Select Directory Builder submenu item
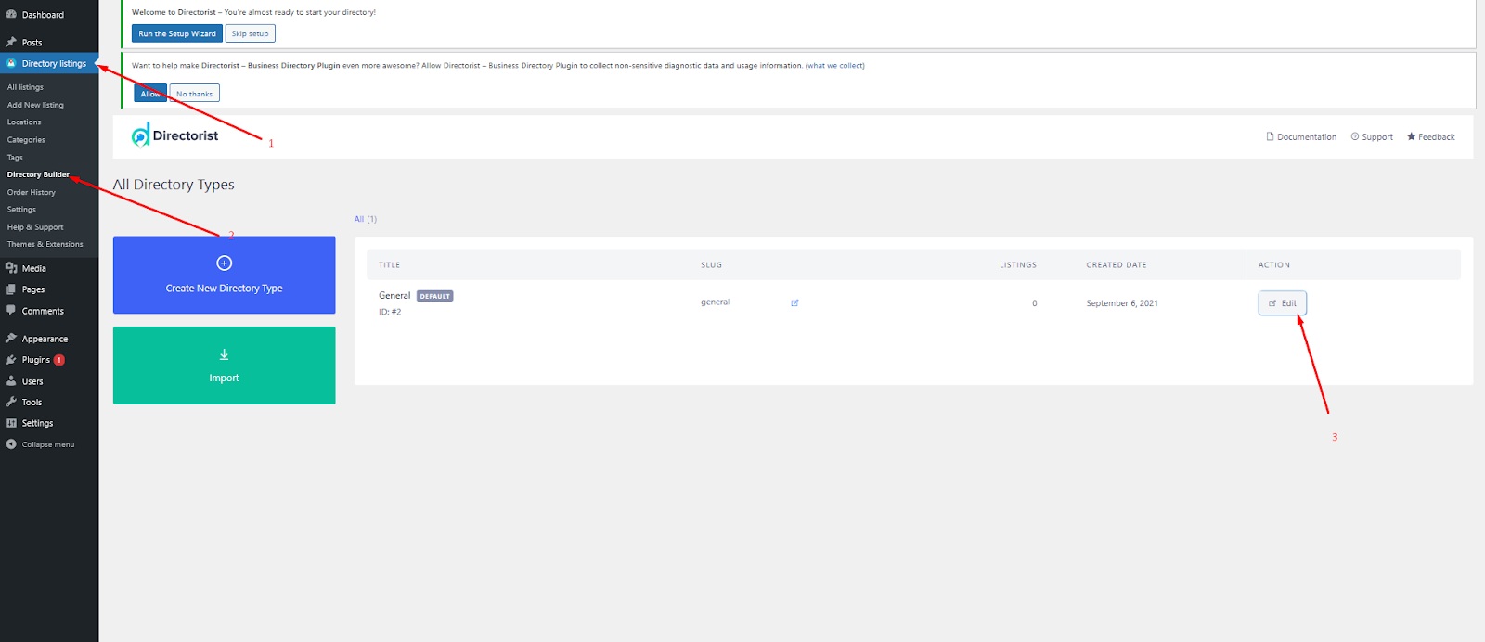The image size is (1485, 642). pos(38,174)
